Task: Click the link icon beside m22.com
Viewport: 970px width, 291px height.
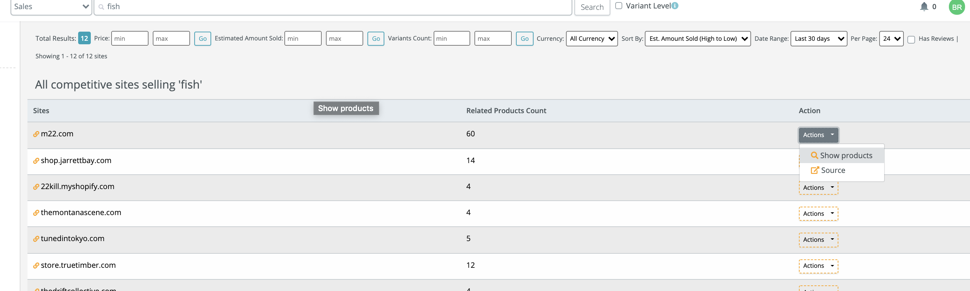Action: click(36, 134)
